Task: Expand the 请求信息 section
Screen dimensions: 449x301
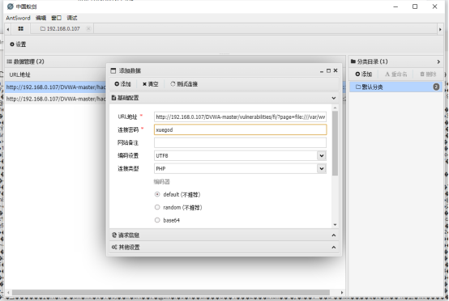Action: click(334, 235)
